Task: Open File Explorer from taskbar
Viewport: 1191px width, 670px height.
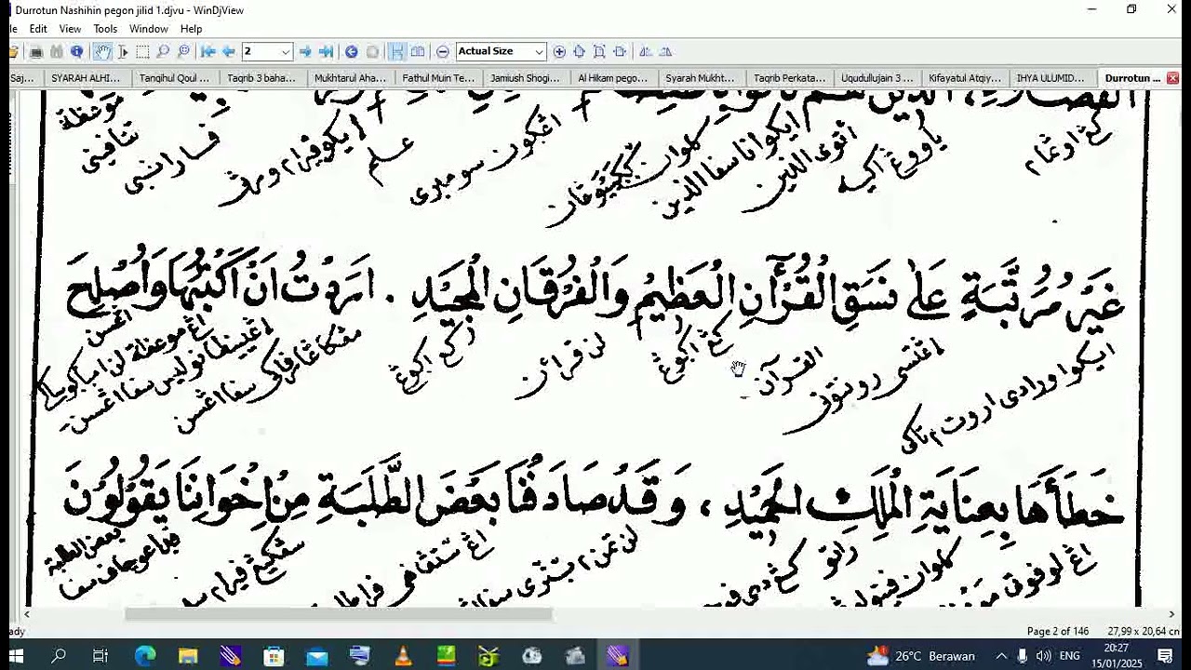Action: (x=188, y=656)
